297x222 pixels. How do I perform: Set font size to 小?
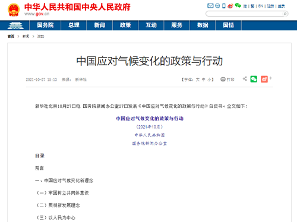pos(209,80)
